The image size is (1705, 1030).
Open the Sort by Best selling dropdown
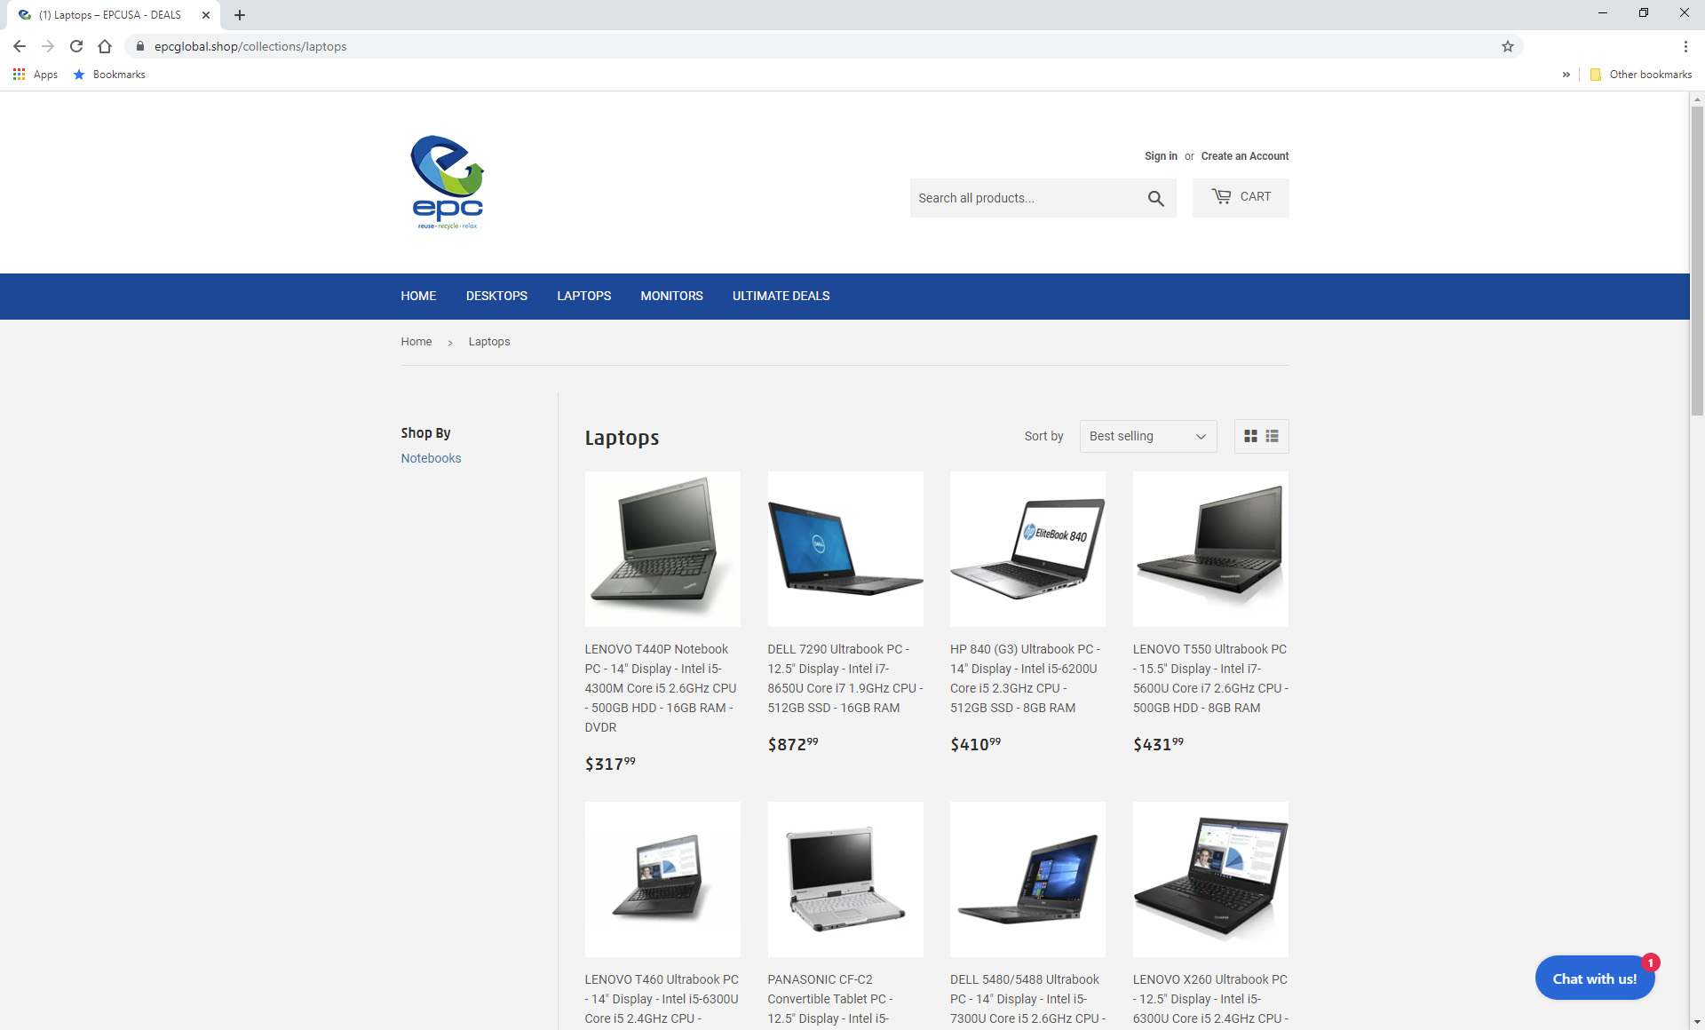[x=1147, y=436]
